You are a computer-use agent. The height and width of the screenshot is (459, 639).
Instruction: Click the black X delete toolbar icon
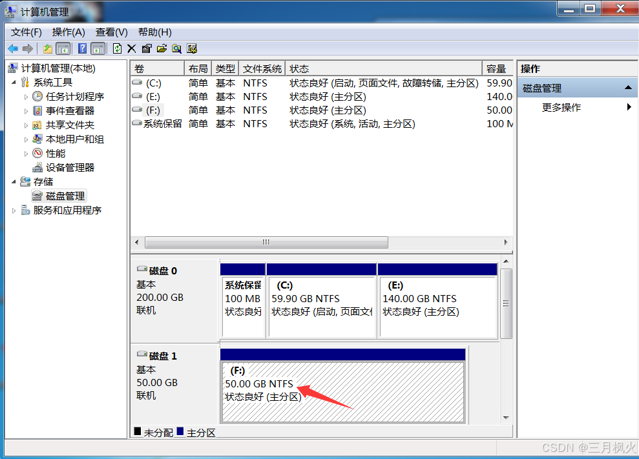132,49
